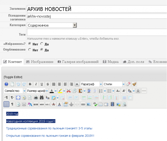Expand the bullet list options arrow

tap(113, 91)
